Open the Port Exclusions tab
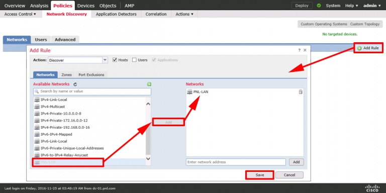Screen dimensions: 386x193 pyautogui.click(x=91, y=74)
